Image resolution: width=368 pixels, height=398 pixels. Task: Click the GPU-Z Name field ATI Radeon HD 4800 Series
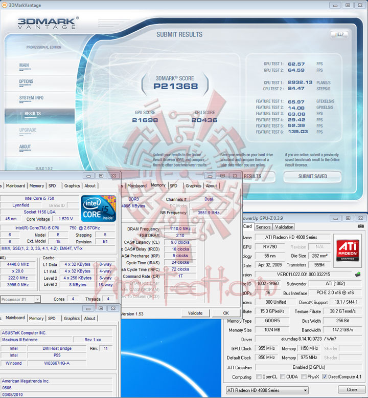291,237
